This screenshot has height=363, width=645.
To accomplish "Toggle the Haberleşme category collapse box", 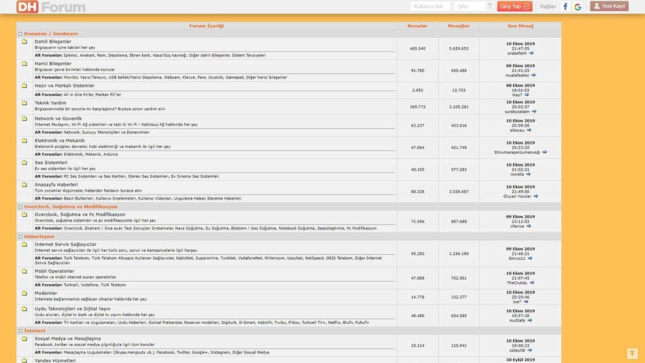I will click(20, 237).
